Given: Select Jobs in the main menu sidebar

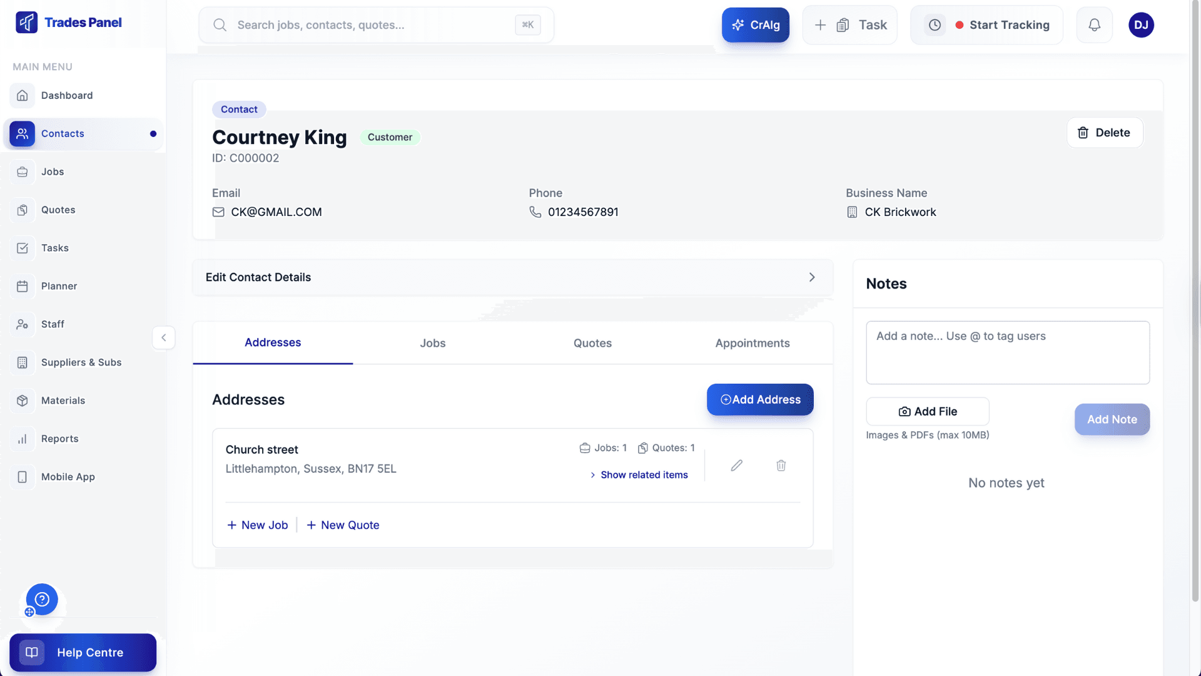Looking at the screenshot, I should pyautogui.click(x=52, y=172).
